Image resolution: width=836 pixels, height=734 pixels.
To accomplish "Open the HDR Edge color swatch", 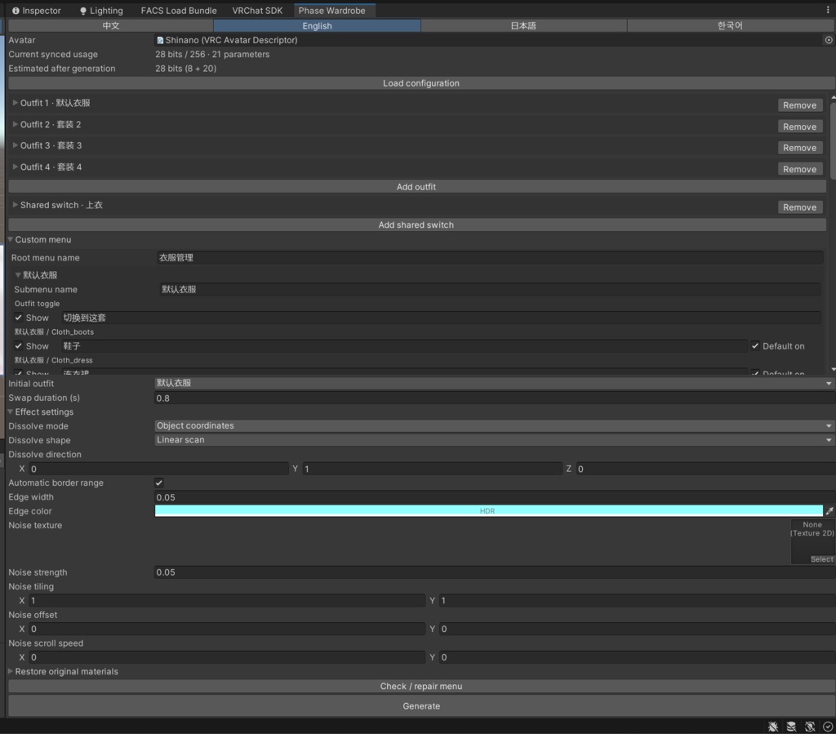I will click(x=488, y=511).
